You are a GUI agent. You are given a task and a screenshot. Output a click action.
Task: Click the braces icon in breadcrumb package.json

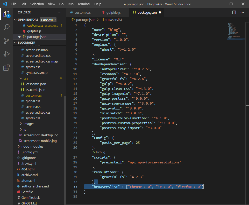[x=73, y=20]
